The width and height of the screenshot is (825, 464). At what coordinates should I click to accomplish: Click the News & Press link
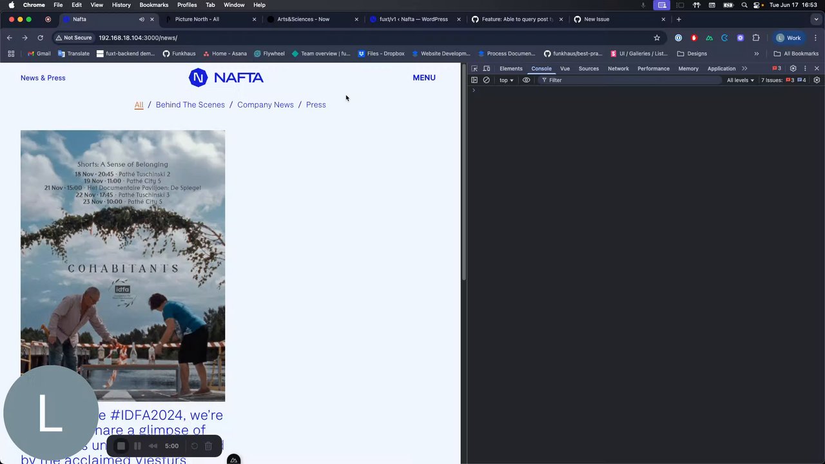click(43, 78)
